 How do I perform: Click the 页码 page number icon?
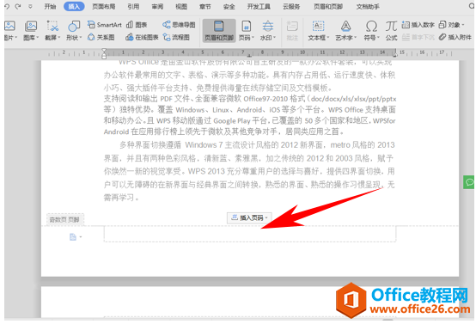[246, 27]
